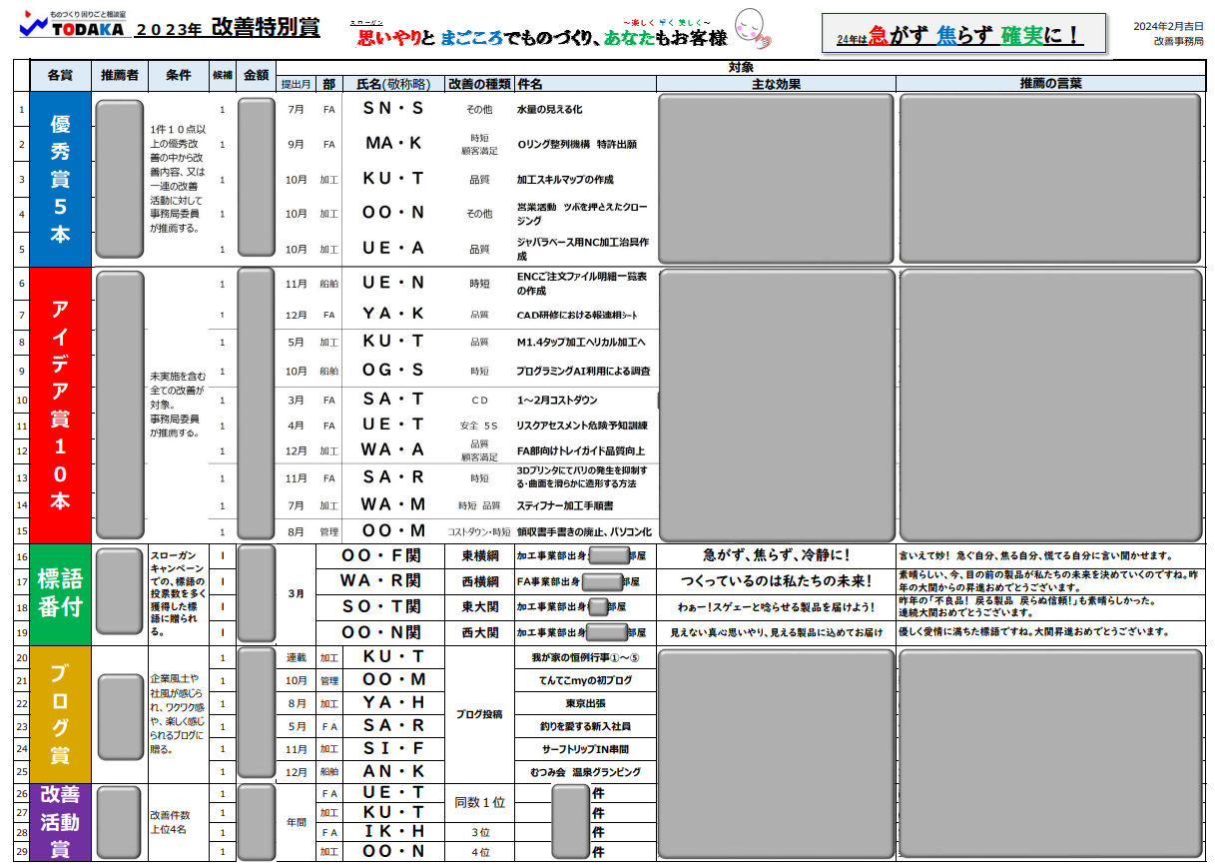Select the name cell SI・F

[x=393, y=748]
